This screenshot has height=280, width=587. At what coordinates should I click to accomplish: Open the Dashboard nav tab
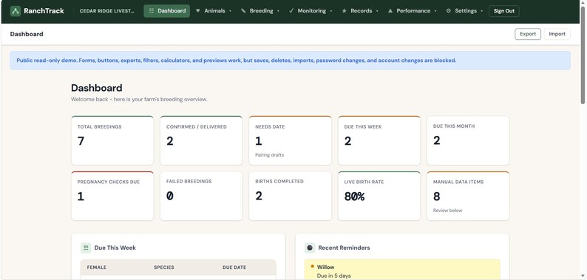click(167, 11)
